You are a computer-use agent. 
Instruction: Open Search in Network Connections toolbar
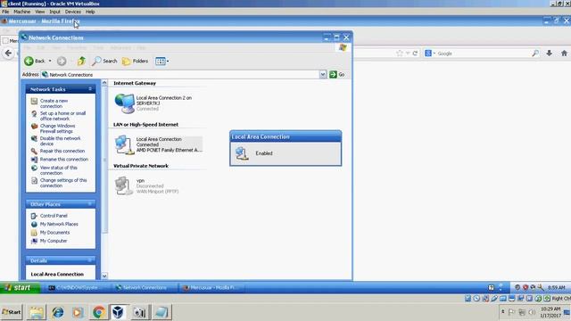click(104, 62)
